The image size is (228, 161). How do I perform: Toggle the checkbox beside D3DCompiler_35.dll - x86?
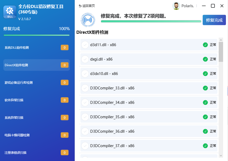point(85,117)
